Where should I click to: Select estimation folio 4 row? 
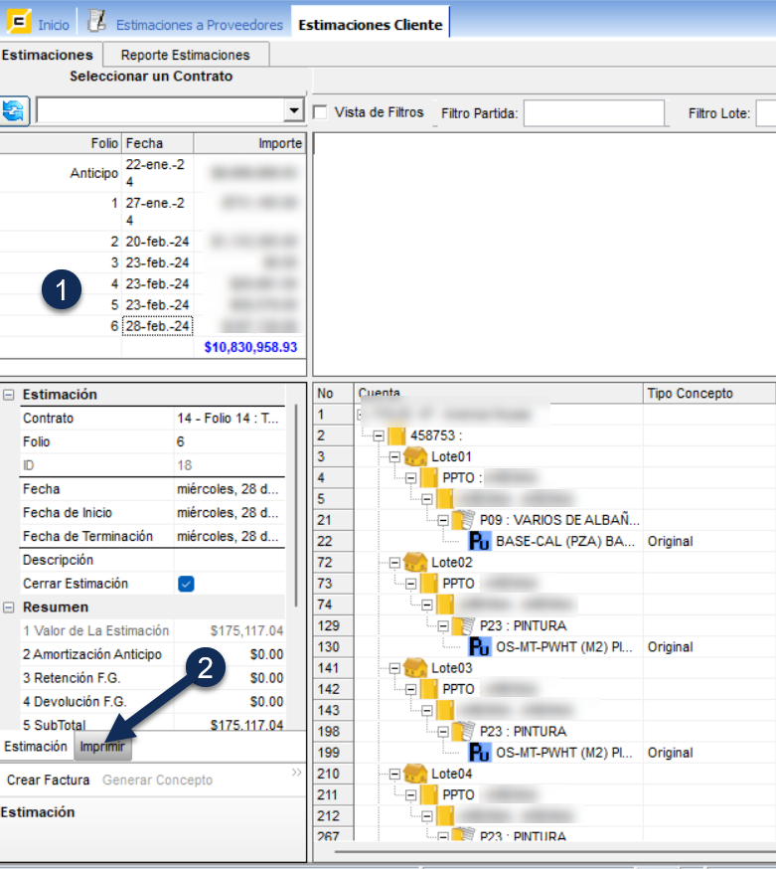pos(99,283)
